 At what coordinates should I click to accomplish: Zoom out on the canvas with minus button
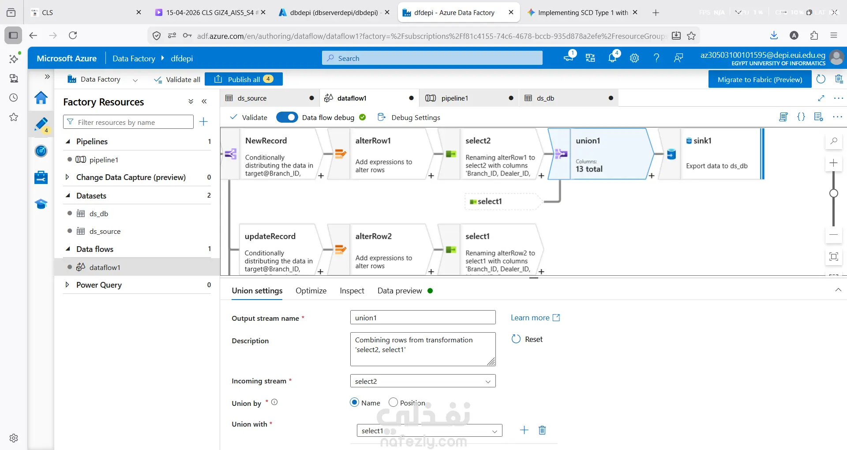(834, 235)
